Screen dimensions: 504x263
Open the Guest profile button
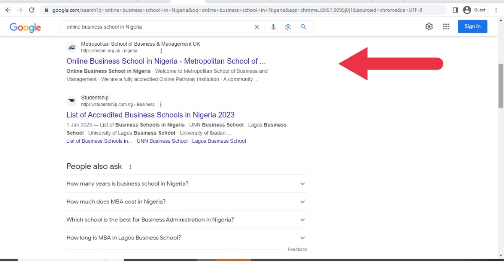tap(475, 10)
